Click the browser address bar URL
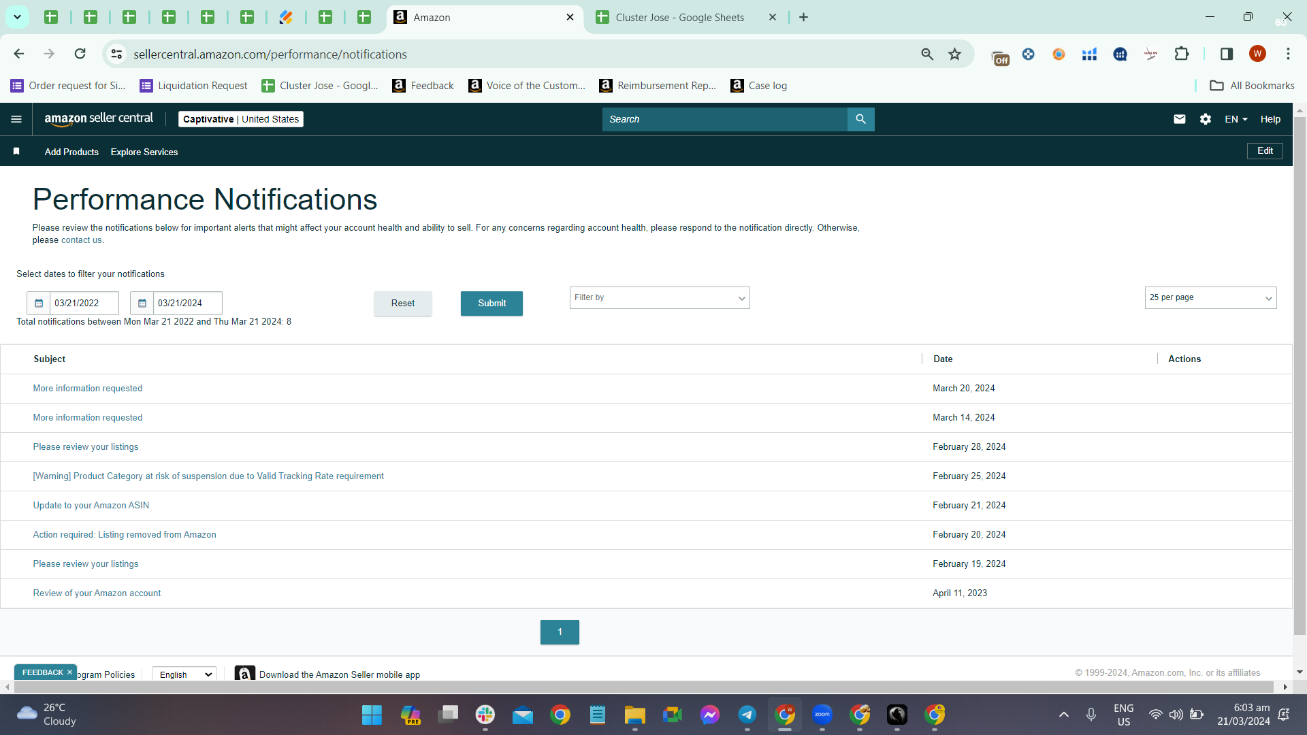The height and width of the screenshot is (735, 1307). (270, 54)
